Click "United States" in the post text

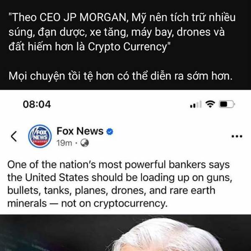(57, 177)
